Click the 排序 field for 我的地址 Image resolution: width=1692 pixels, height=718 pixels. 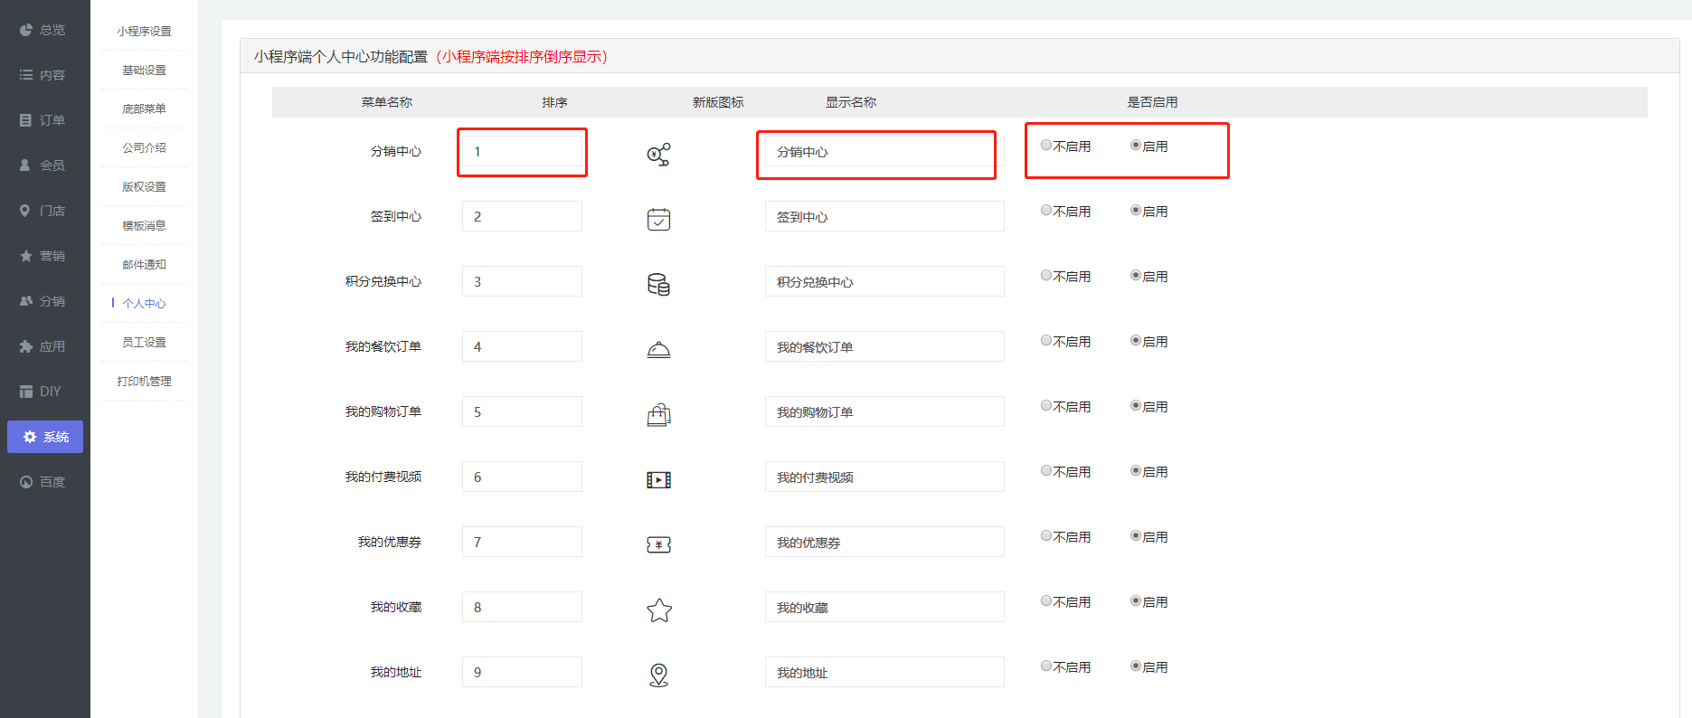coord(522,672)
